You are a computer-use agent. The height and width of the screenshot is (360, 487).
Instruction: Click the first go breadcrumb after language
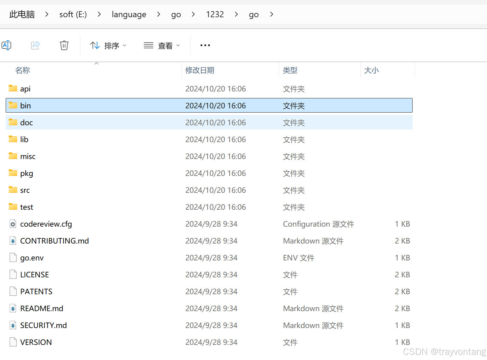[176, 14]
